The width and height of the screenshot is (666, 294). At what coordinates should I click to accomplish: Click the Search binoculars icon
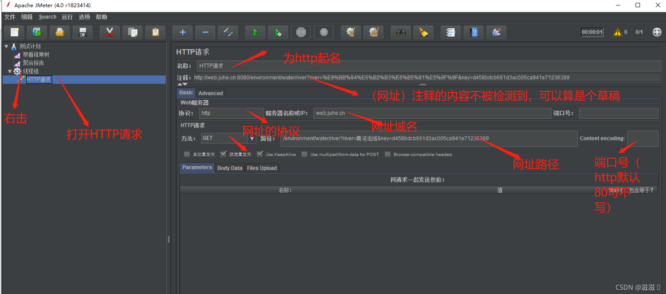[x=401, y=32]
